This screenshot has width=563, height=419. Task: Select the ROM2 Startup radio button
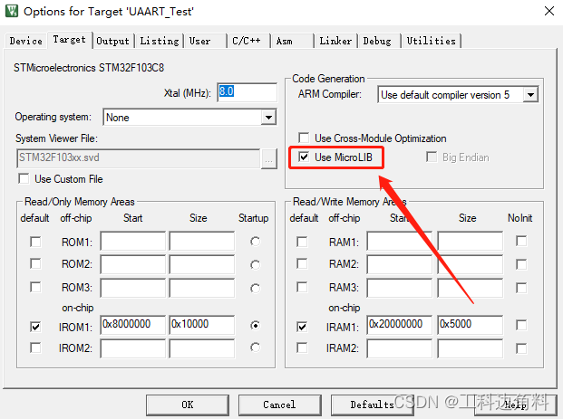(255, 265)
